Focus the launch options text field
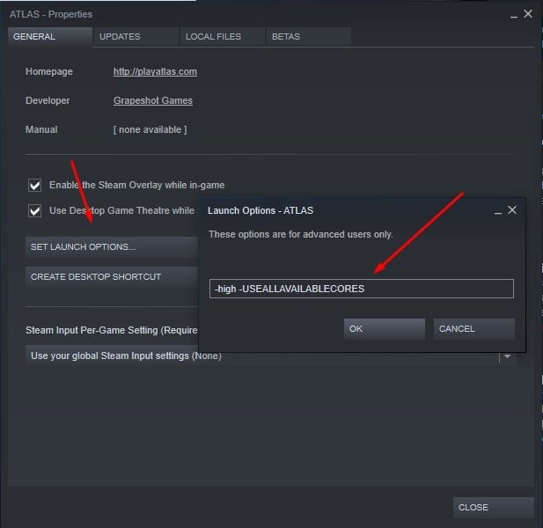 (x=361, y=289)
